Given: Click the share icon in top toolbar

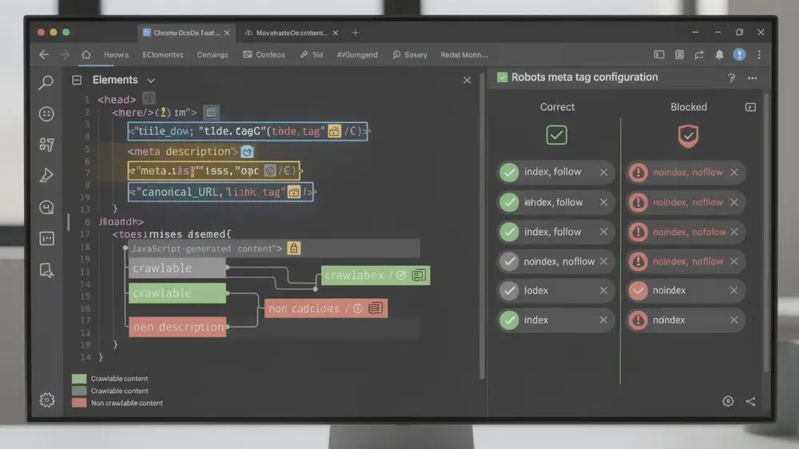Looking at the screenshot, I should click(x=699, y=54).
